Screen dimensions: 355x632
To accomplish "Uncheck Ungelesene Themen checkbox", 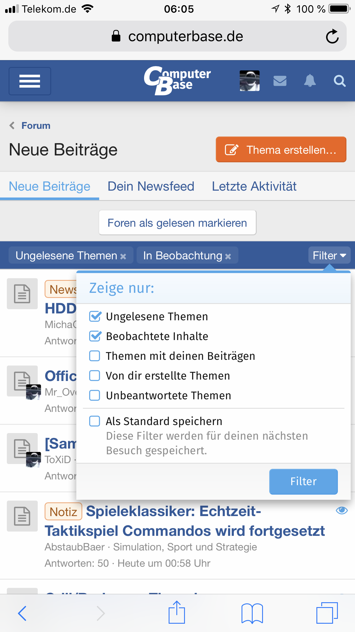I will point(95,317).
